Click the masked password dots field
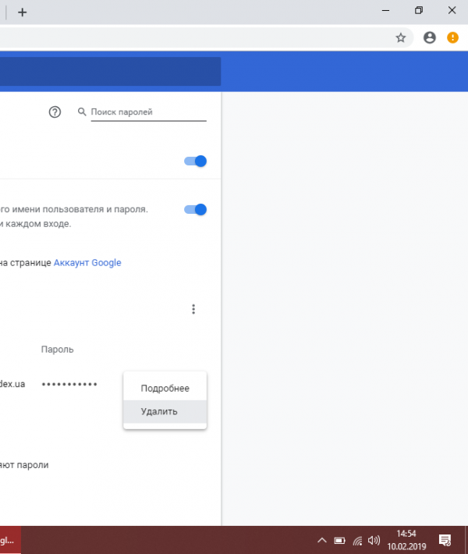Screen dimensions: 468x554 pos(69,385)
